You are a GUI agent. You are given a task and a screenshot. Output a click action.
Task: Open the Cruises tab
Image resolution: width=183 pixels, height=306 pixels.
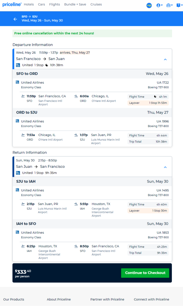point(96,4)
